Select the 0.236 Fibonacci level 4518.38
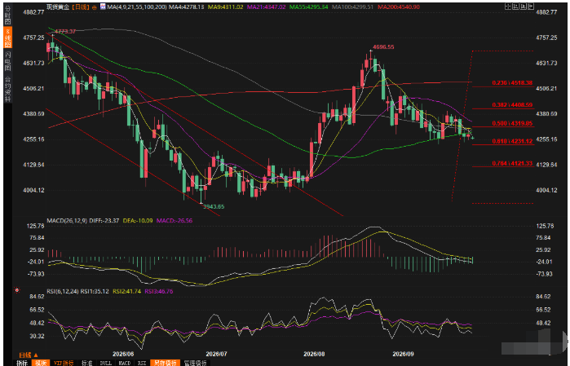 pyautogui.click(x=512, y=83)
